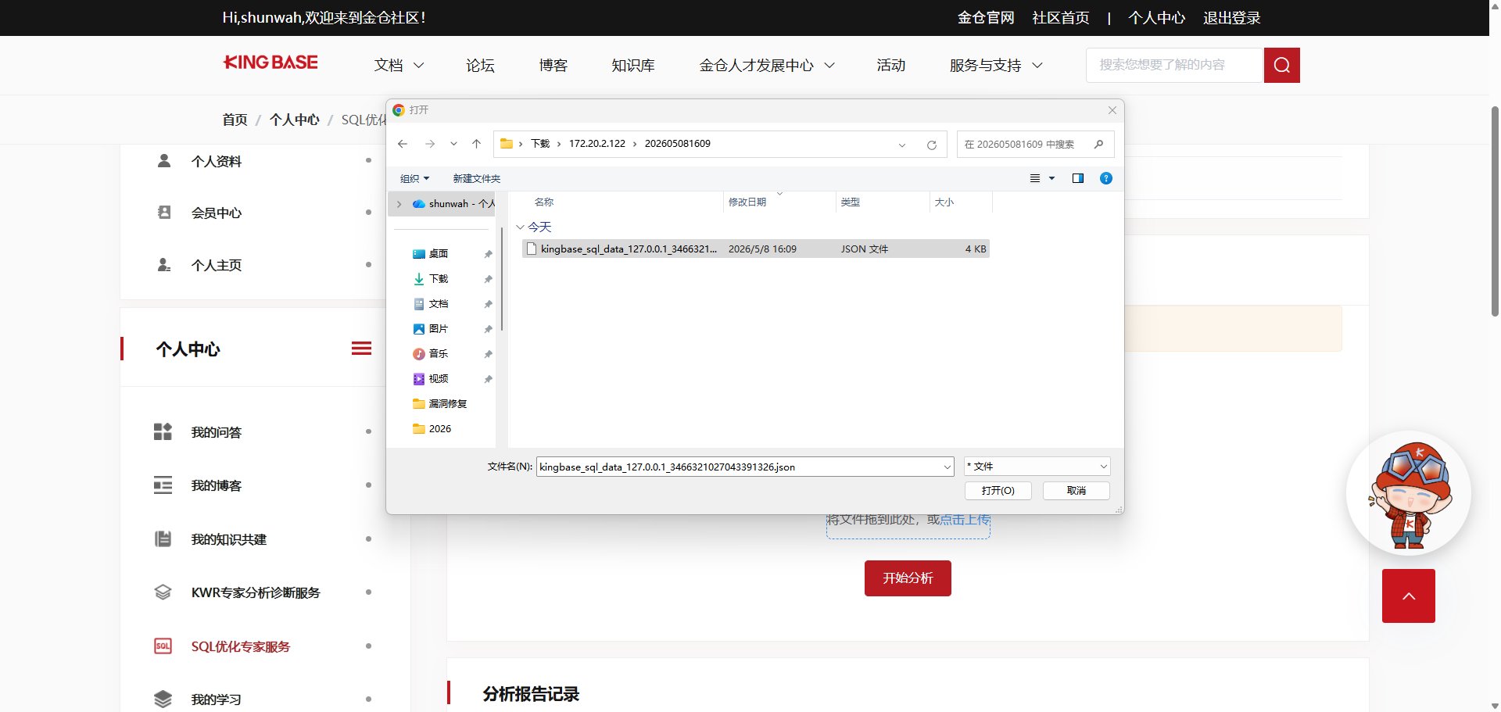
Task: Click the KingBase logo
Action: [x=270, y=63]
